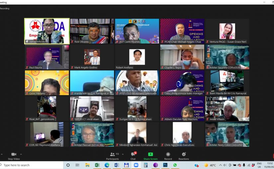Open the Participants list
This screenshot has height=169, width=274.
point(112,155)
